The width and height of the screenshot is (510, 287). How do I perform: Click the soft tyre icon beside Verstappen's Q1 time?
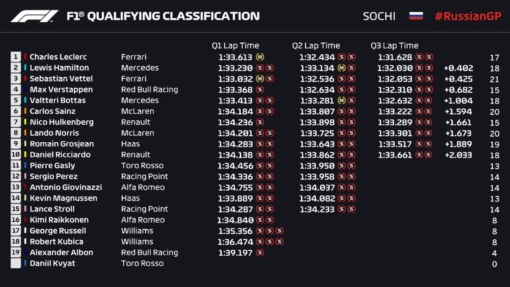[x=260, y=90]
